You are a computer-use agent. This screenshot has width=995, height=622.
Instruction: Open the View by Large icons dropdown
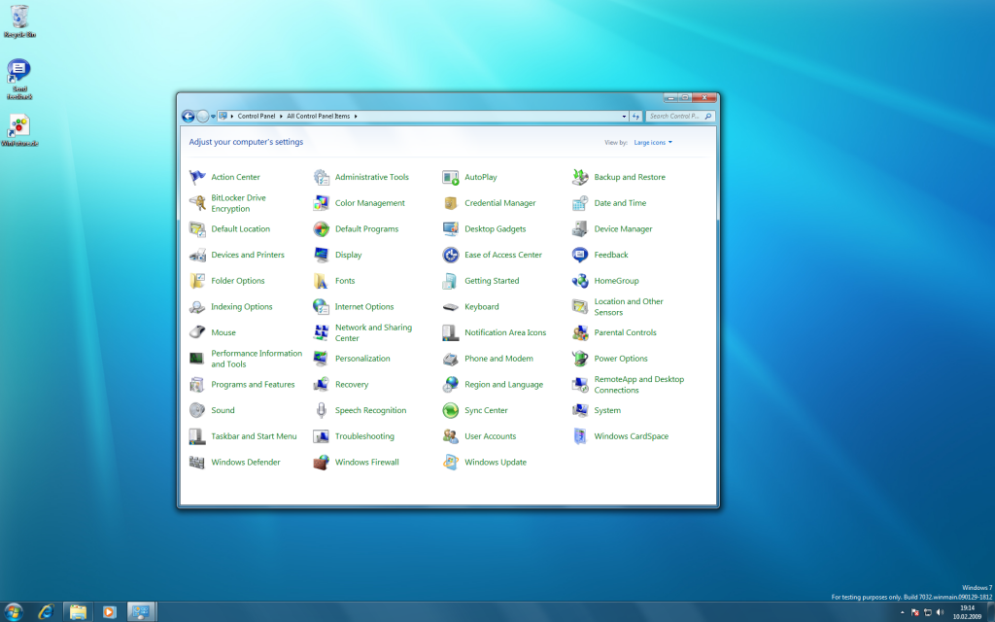[x=653, y=143]
